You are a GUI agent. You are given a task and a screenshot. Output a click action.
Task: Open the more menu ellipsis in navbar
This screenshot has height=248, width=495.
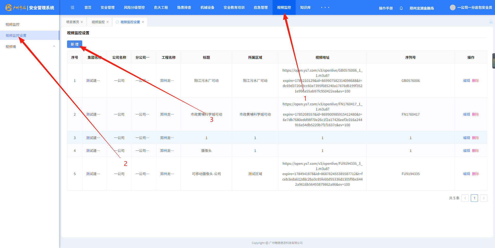[325, 8]
